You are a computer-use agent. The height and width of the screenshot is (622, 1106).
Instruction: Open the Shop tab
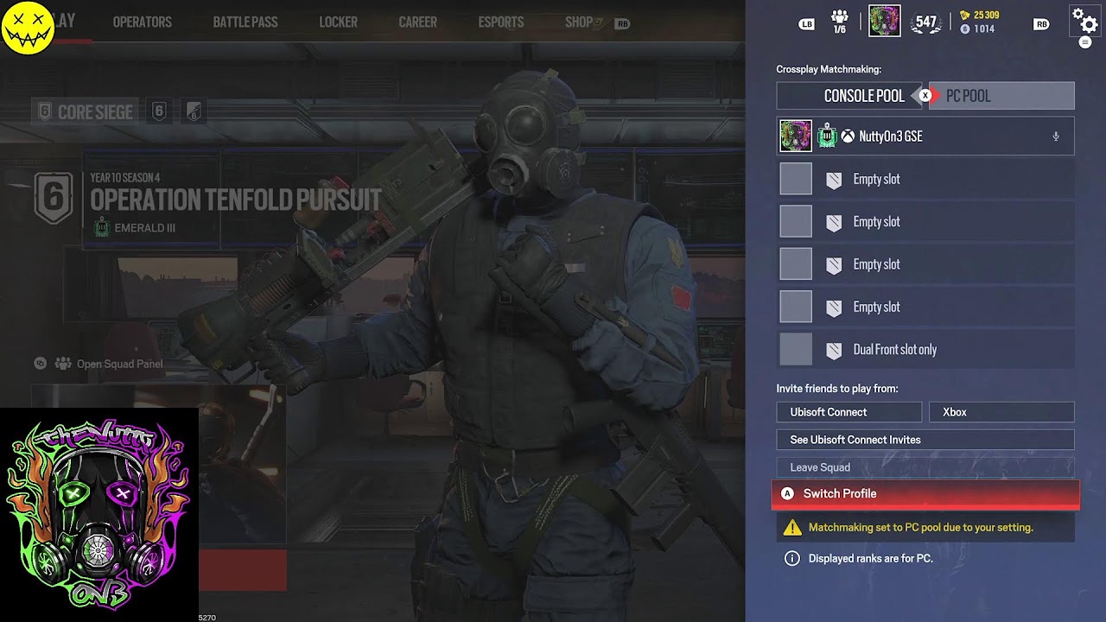coord(579,22)
